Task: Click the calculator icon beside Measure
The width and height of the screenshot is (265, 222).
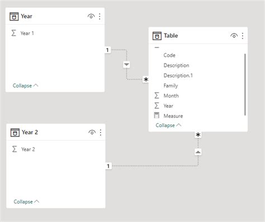Action: point(157,115)
